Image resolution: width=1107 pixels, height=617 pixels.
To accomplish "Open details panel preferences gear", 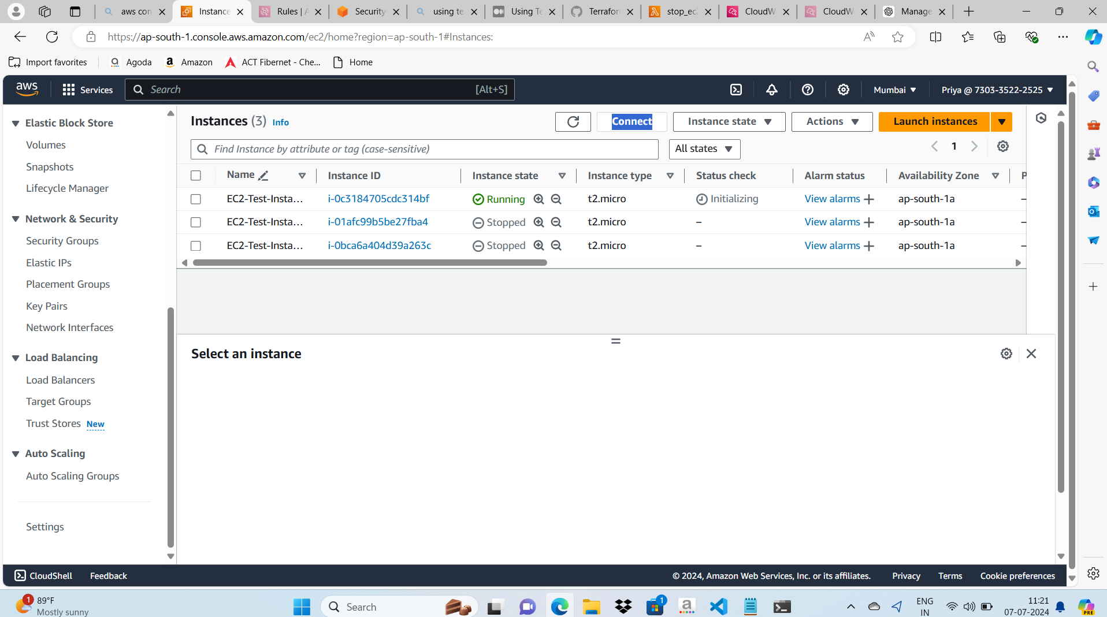I will click(1006, 354).
